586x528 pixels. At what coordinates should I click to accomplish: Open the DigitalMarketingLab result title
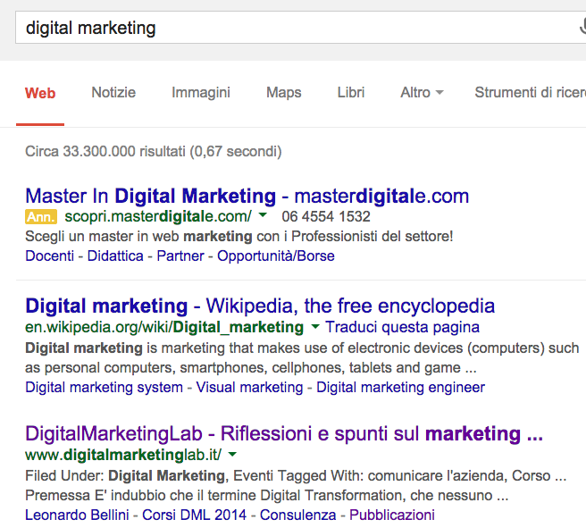(x=284, y=433)
